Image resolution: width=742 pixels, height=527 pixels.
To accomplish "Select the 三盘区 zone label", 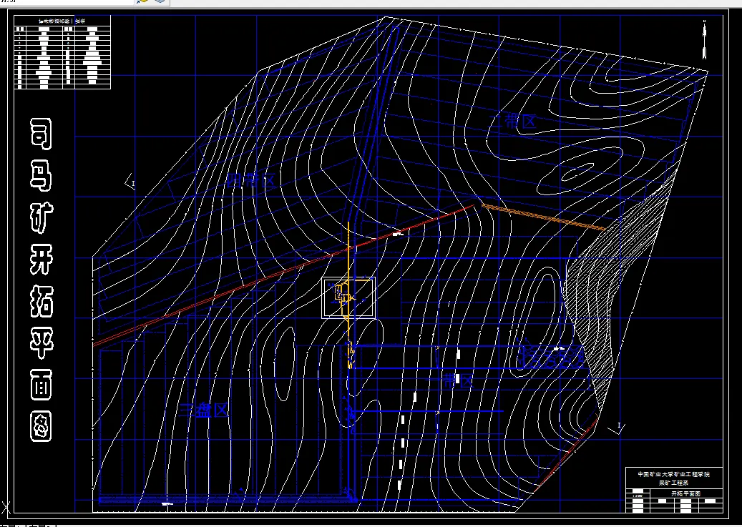I will pos(205,410).
